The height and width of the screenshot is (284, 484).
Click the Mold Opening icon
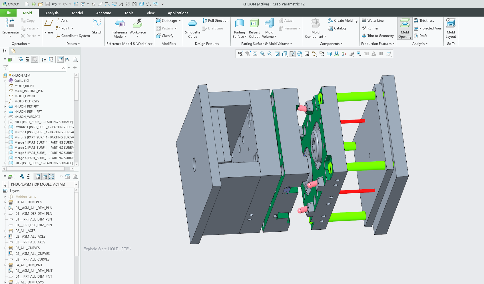(405, 28)
